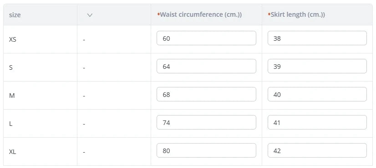Select the XS size row label
This screenshot has width=376, height=168.
click(12, 39)
